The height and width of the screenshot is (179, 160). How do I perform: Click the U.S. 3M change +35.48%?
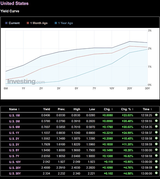(x=127, y=121)
